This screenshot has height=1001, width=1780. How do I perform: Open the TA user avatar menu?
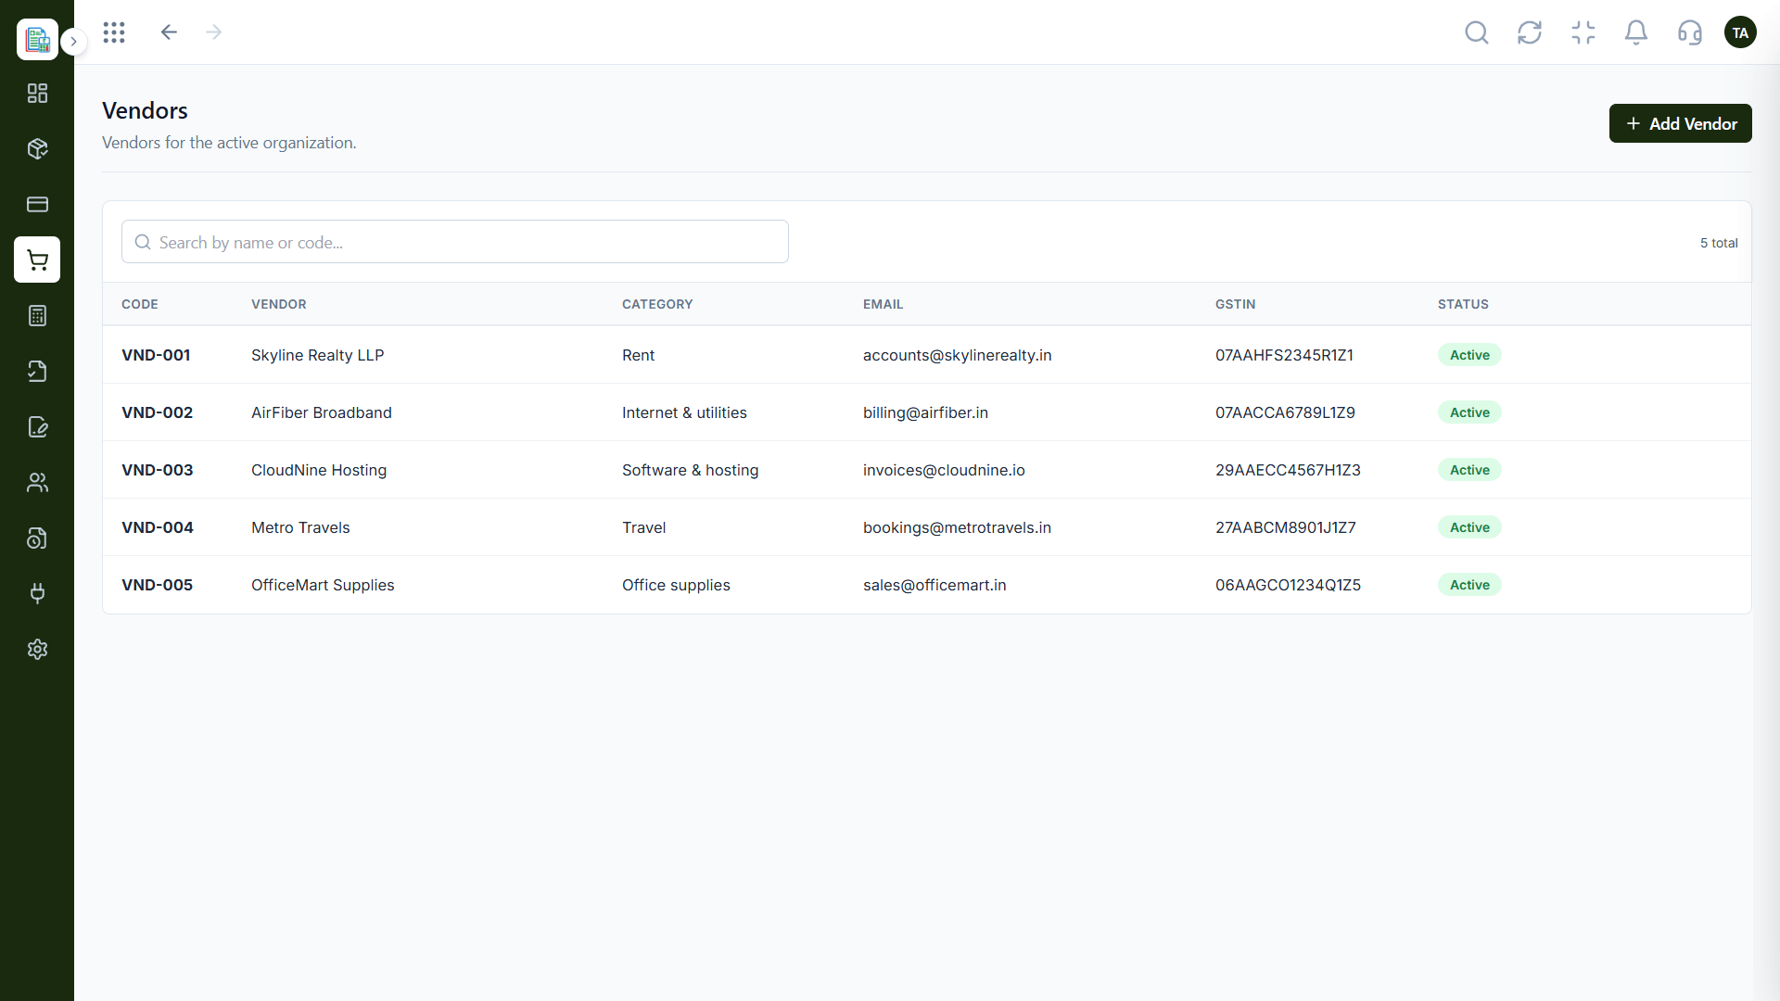pos(1740,32)
